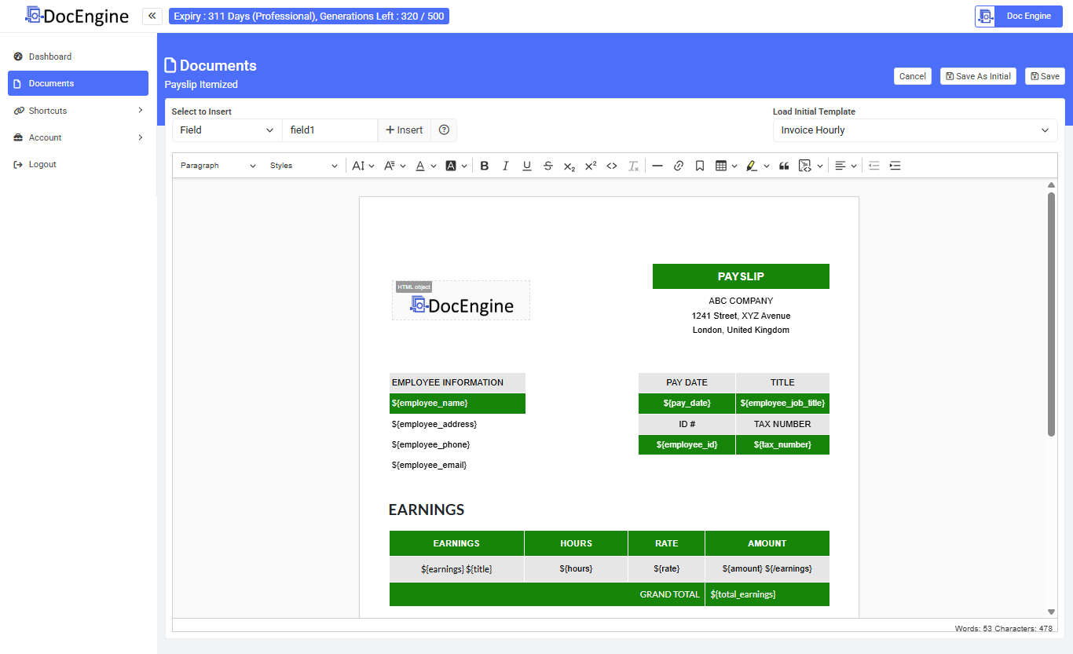
Task: Apply strikethrough to text
Action: coord(548,166)
